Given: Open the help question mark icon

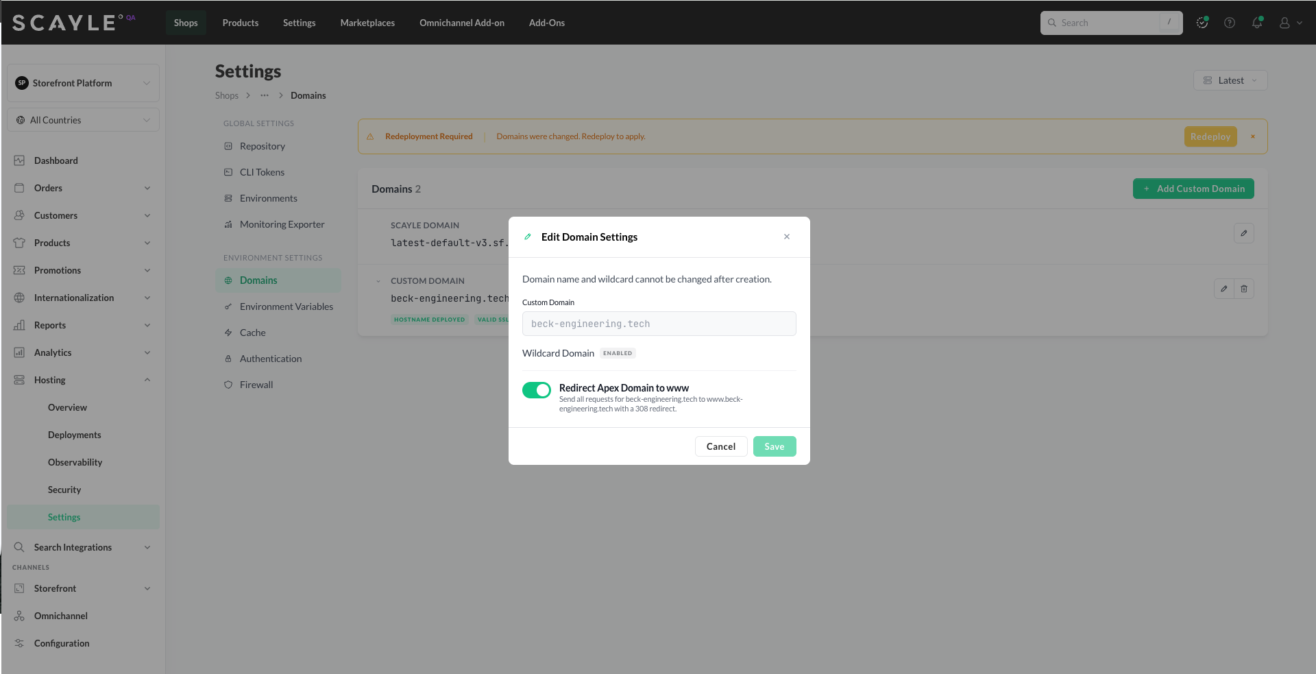Looking at the screenshot, I should click(x=1230, y=23).
